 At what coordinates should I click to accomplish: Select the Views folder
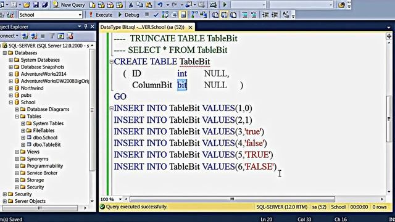click(x=33, y=152)
